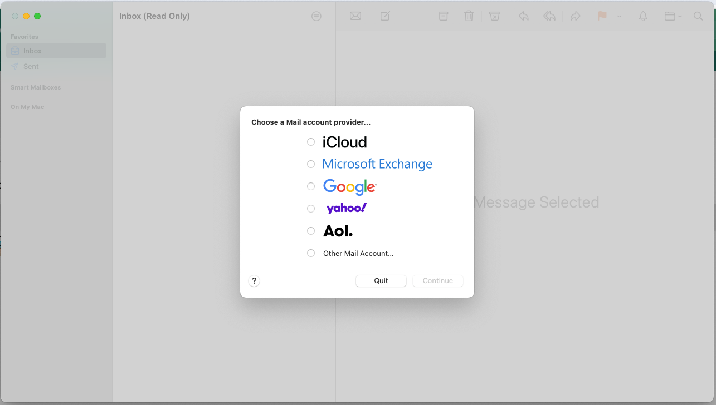716x405 pixels.
Task: Click the iCloud logo text
Action: pyautogui.click(x=344, y=142)
